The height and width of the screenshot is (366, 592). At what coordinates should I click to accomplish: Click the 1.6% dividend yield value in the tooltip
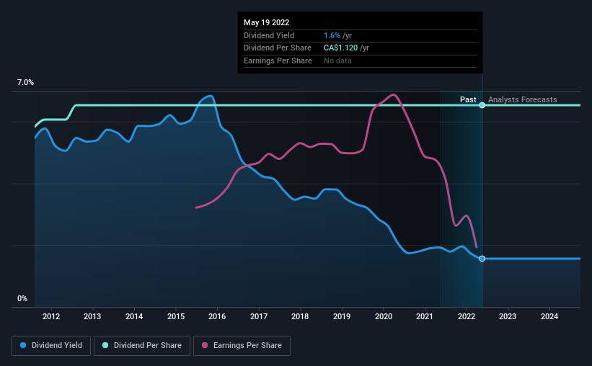click(x=332, y=35)
